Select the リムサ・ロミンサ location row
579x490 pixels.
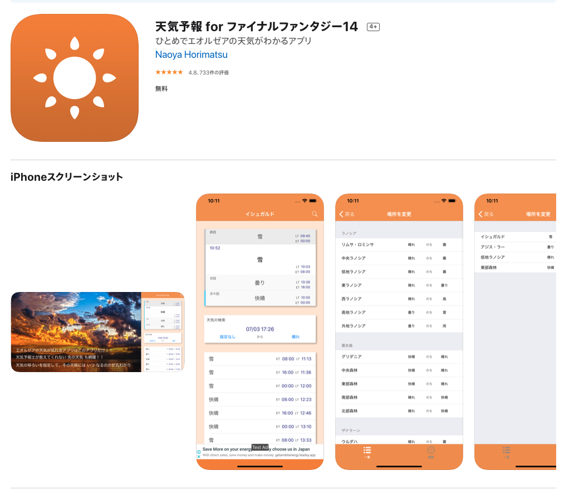(x=399, y=245)
